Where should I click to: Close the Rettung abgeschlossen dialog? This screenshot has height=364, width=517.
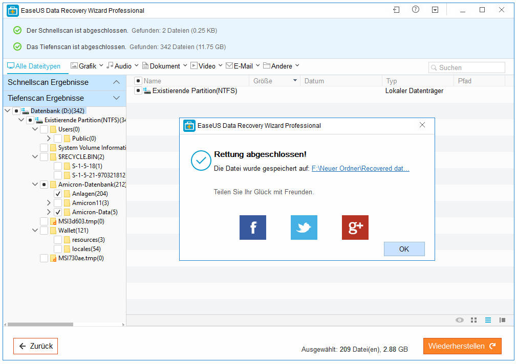[422, 125]
